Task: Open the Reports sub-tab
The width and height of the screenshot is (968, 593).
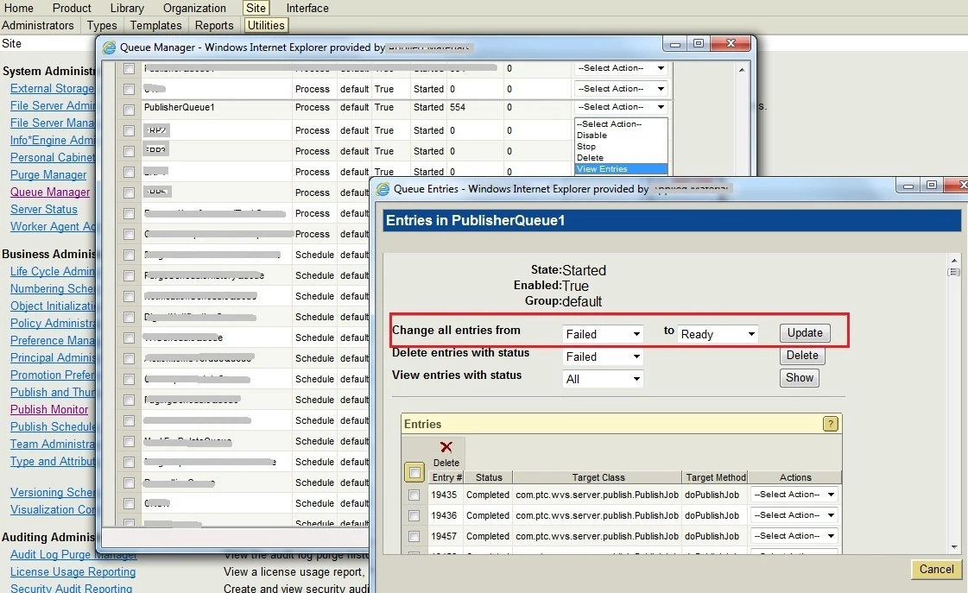Action: [214, 25]
